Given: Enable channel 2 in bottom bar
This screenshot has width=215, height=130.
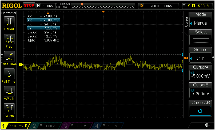Looking at the screenshot, I should click(x=45, y=125).
